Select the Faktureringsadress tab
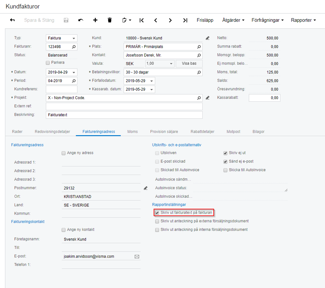Viewport: 325px width, 288px height. pos(99,131)
